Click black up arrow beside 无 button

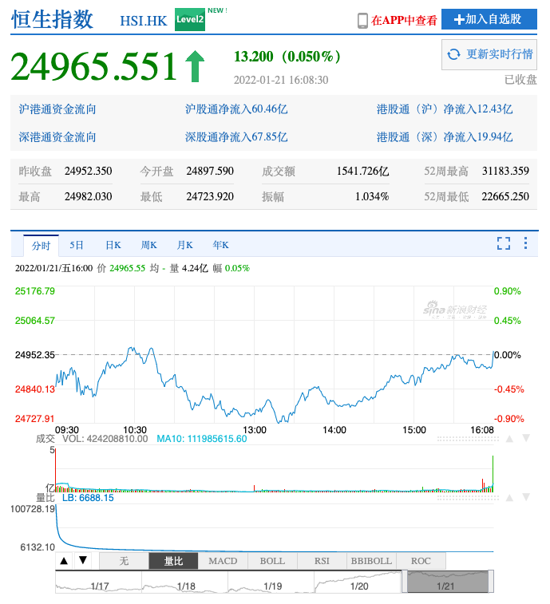pos(65,561)
